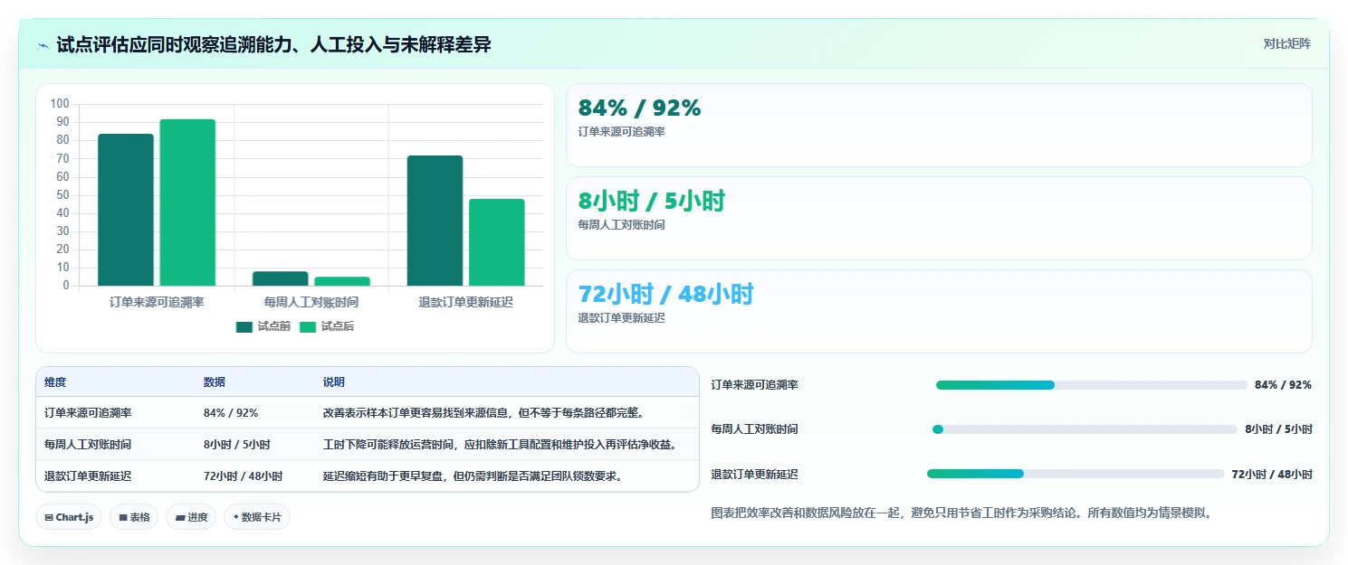Click the 退款订单更新延迟 progress bar
Screen dimensions: 1348x565
pos(1076,474)
